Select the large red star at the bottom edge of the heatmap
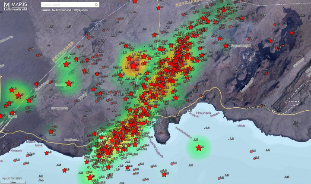 click(x=90, y=177)
